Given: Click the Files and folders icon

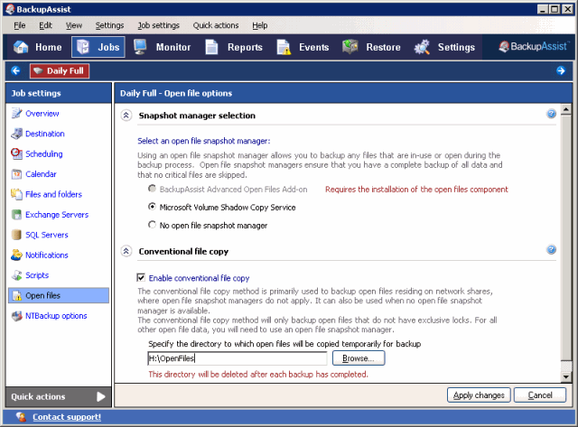Looking at the screenshot, I should [x=16, y=194].
